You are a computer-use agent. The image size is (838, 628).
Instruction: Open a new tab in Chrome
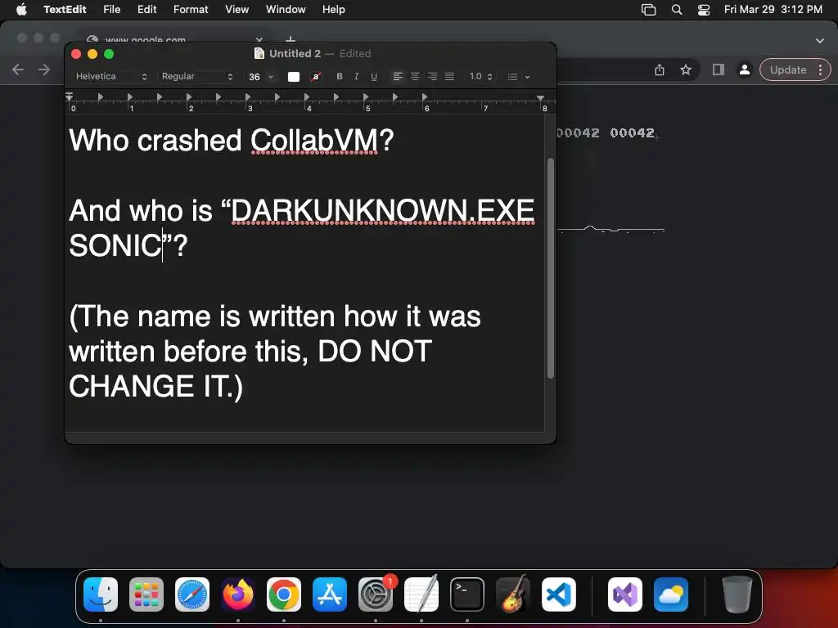click(291, 39)
